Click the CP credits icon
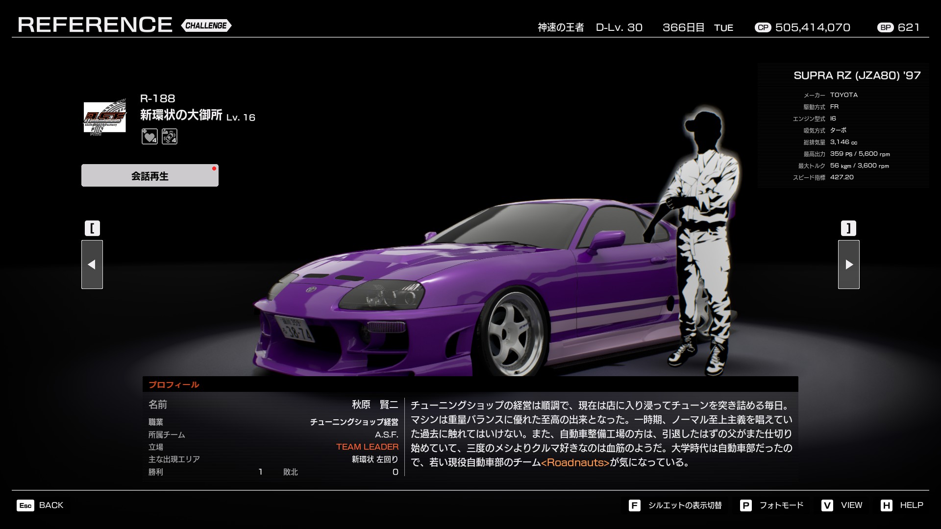This screenshot has height=529, width=941. (763, 28)
